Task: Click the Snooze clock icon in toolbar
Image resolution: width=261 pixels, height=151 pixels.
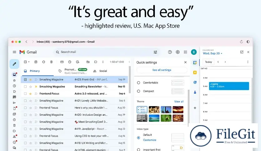Action: coord(70,62)
